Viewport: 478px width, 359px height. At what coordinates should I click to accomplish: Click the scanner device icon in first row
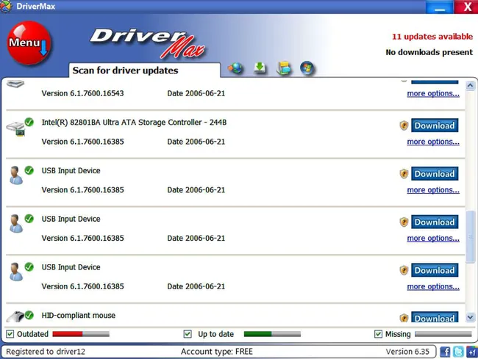click(15, 84)
